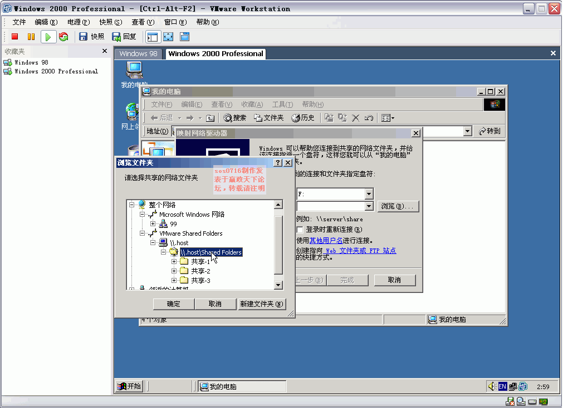Open the address bar dropdown arrow
This screenshot has width=563, height=408.
(467, 131)
